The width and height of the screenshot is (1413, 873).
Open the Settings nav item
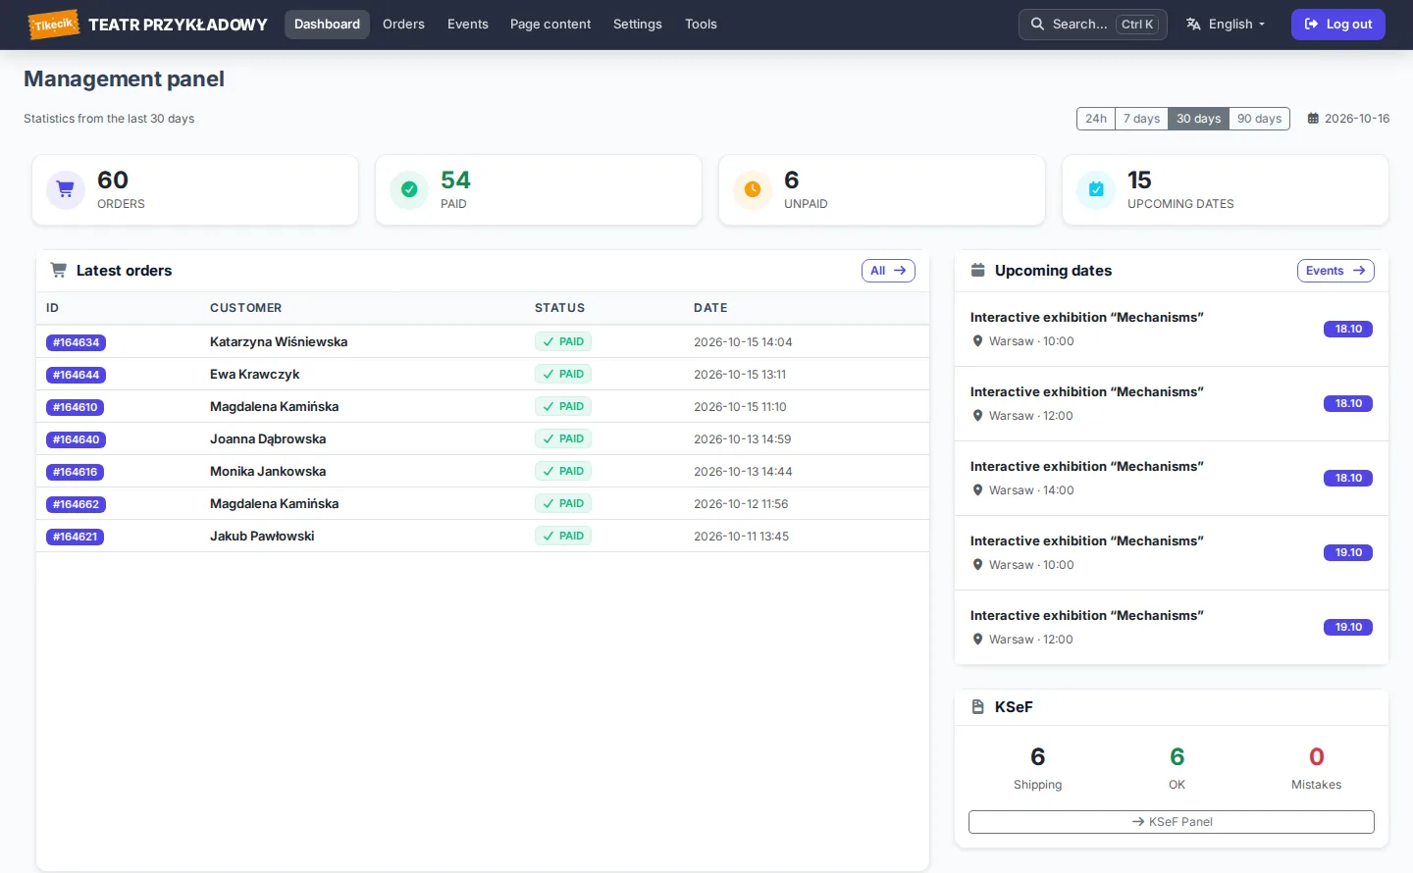click(638, 25)
